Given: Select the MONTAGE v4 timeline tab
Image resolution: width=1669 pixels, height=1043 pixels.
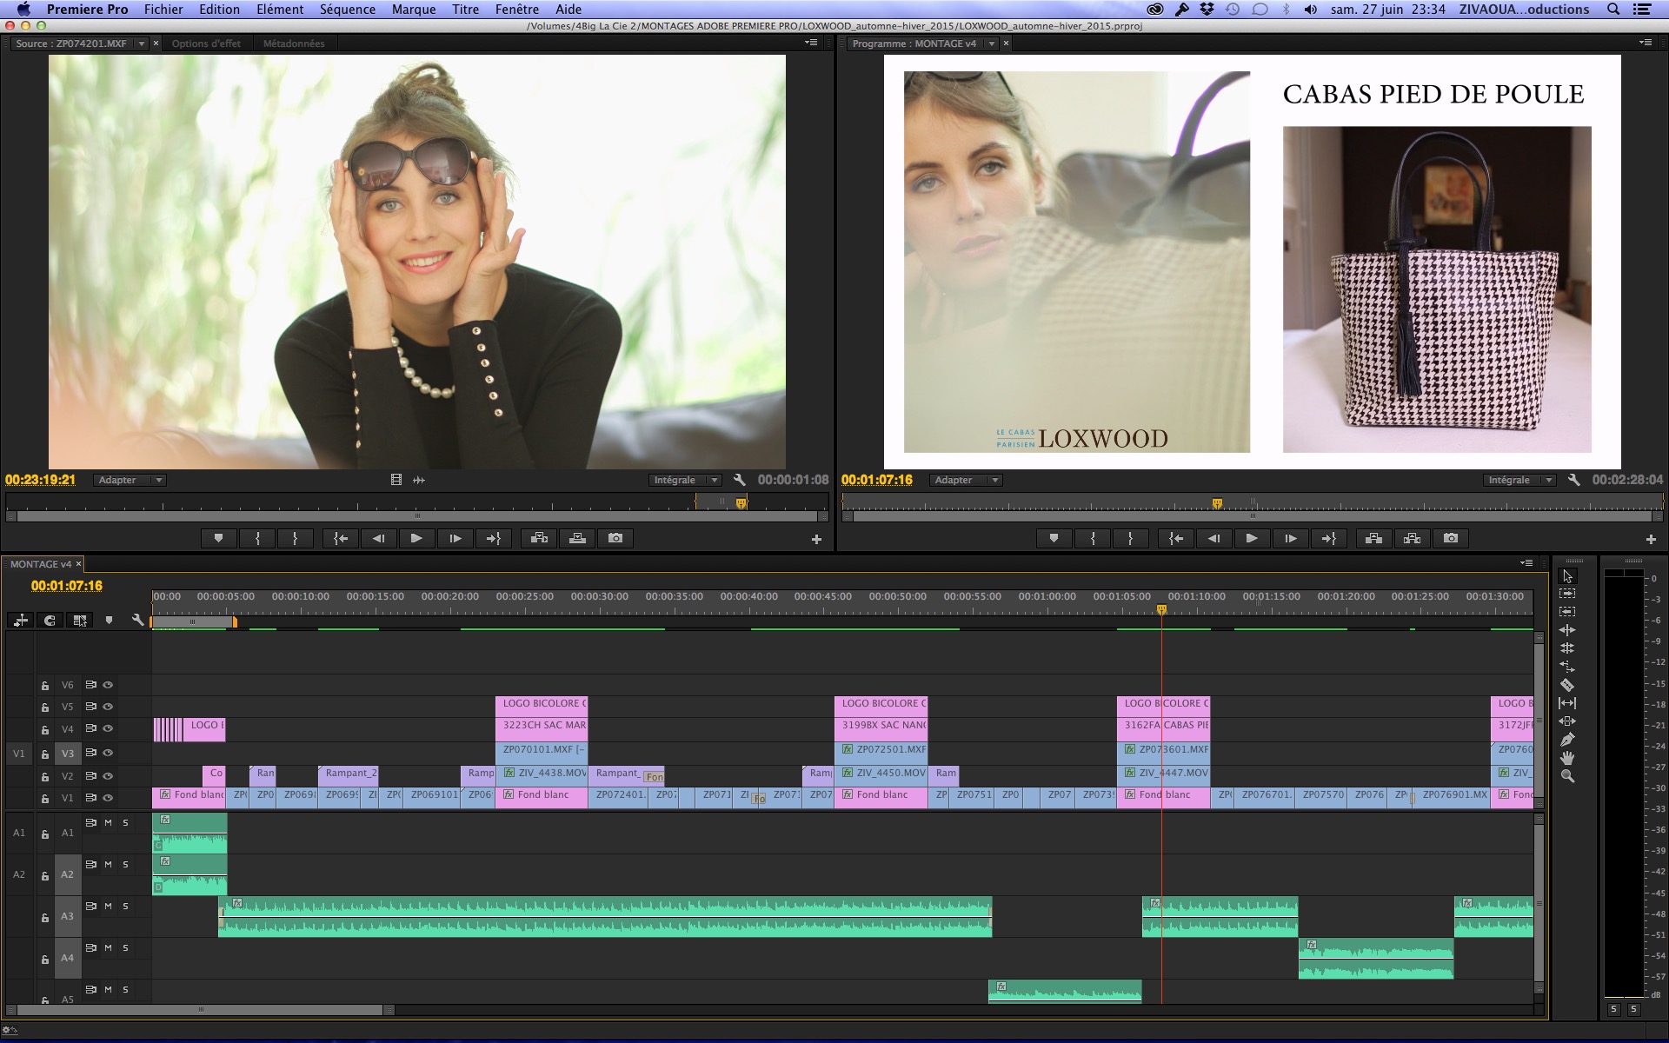Looking at the screenshot, I should tap(41, 564).
